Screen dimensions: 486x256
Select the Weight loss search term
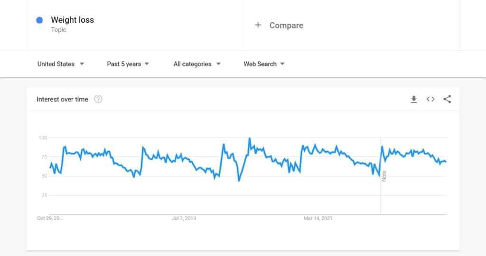(72, 20)
